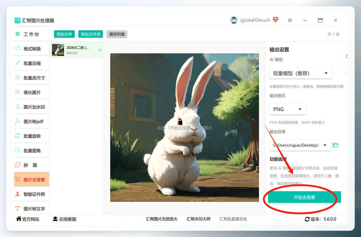Select the 格式转换 format conversion icon
This screenshot has height=237, width=361.
(x=18, y=48)
